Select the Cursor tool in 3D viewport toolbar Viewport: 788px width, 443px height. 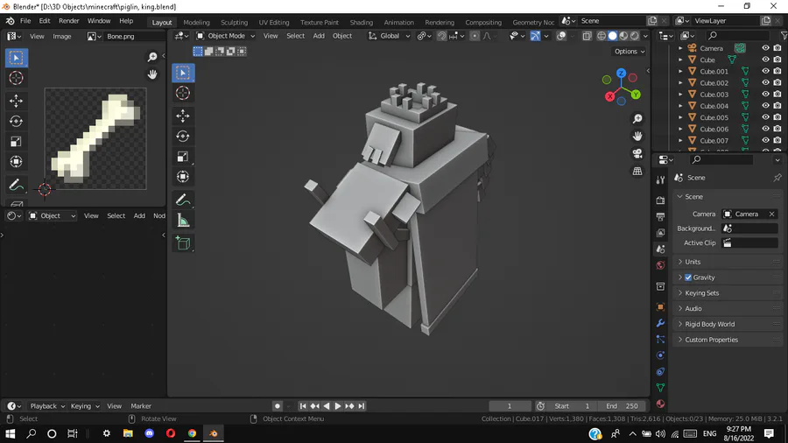pyautogui.click(x=183, y=93)
